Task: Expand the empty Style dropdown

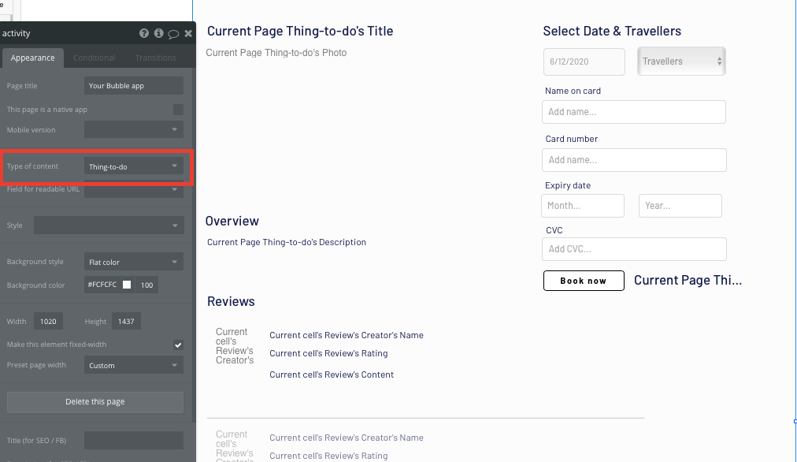Action: 108,225
